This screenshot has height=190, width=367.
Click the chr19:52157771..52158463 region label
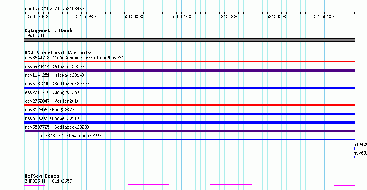(x=54, y=9)
